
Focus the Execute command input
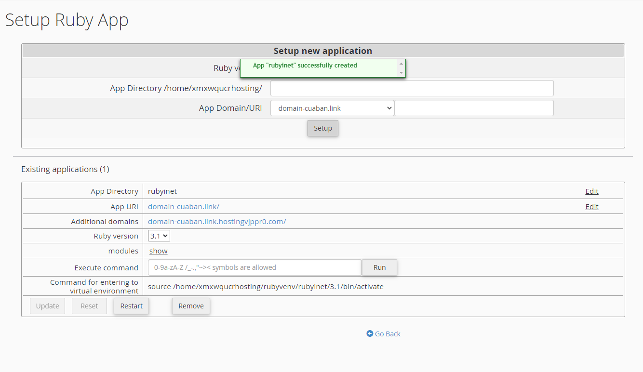[x=255, y=267]
